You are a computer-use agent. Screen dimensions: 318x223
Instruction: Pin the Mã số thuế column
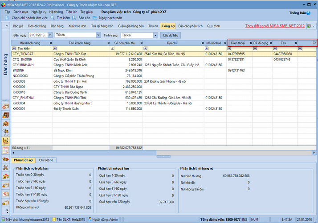point(225,43)
